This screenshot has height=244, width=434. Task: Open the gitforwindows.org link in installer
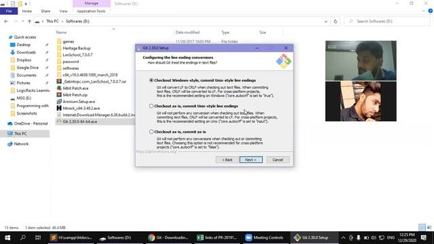(156, 152)
